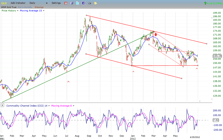
Task: Click the red down arrow marker on chart
Action: tap(156, 35)
